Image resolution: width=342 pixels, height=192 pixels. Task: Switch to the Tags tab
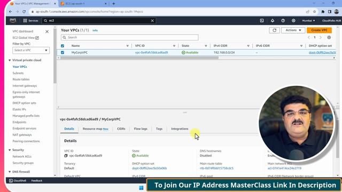159,129
